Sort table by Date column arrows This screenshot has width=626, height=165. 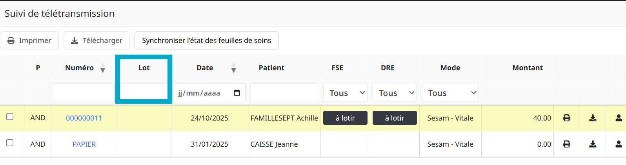click(x=234, y=68)
